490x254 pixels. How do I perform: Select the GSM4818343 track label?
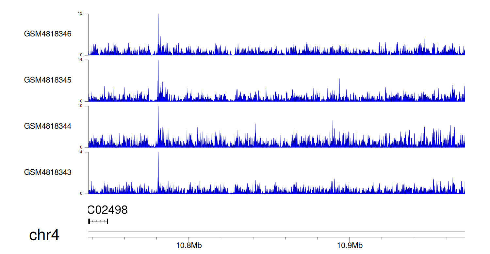(48, 172)
